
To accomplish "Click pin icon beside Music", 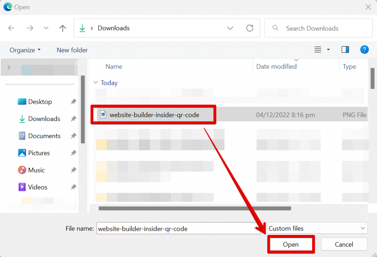I will [74, 170].
